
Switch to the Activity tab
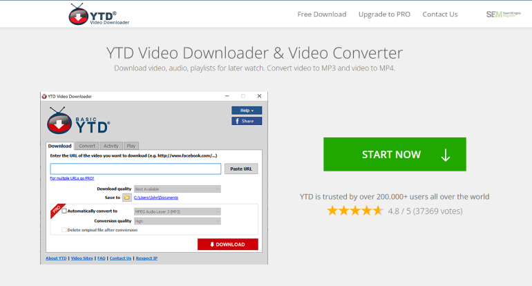[x=111, y=146]
